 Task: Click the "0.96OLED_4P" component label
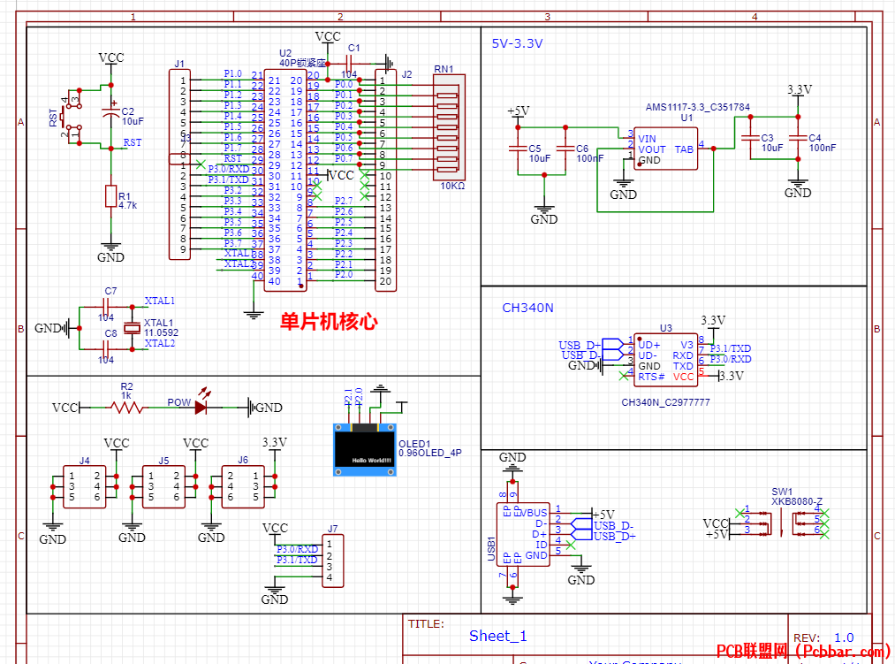(429, 454)
